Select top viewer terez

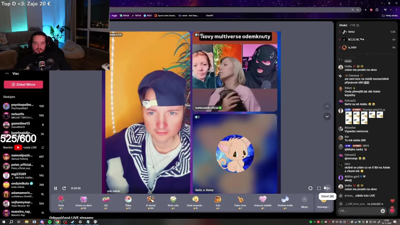pos(367,32)
